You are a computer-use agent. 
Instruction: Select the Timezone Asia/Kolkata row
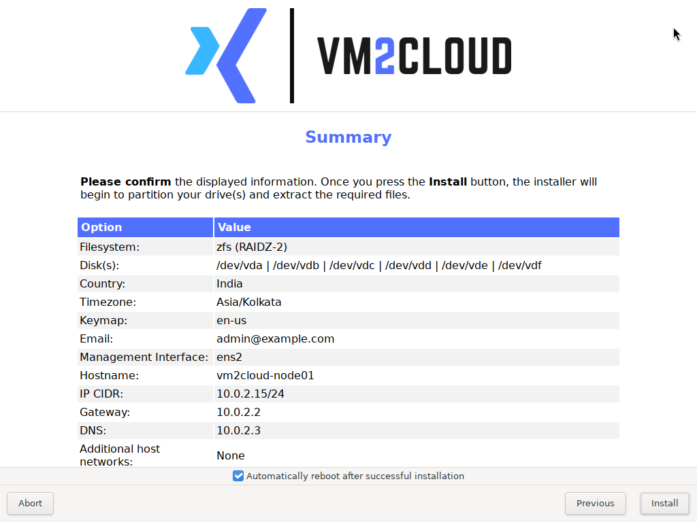tap(348, 302)
